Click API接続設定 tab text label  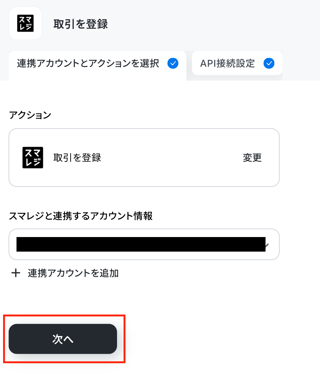[228, 64]
